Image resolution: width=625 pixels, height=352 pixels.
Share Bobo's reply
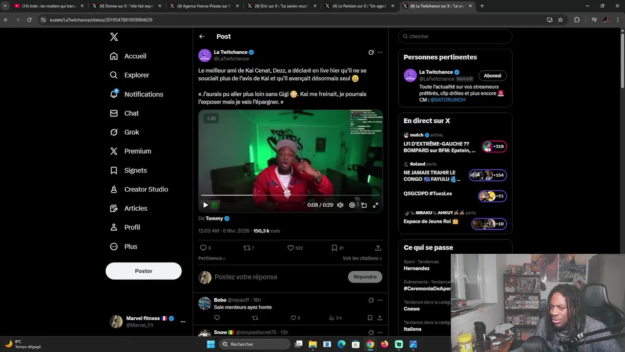[x=379, y=318]
